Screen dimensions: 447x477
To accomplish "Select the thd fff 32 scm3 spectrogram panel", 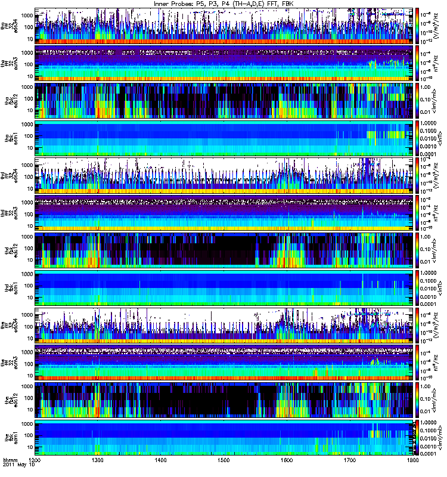I will (224, 213).
